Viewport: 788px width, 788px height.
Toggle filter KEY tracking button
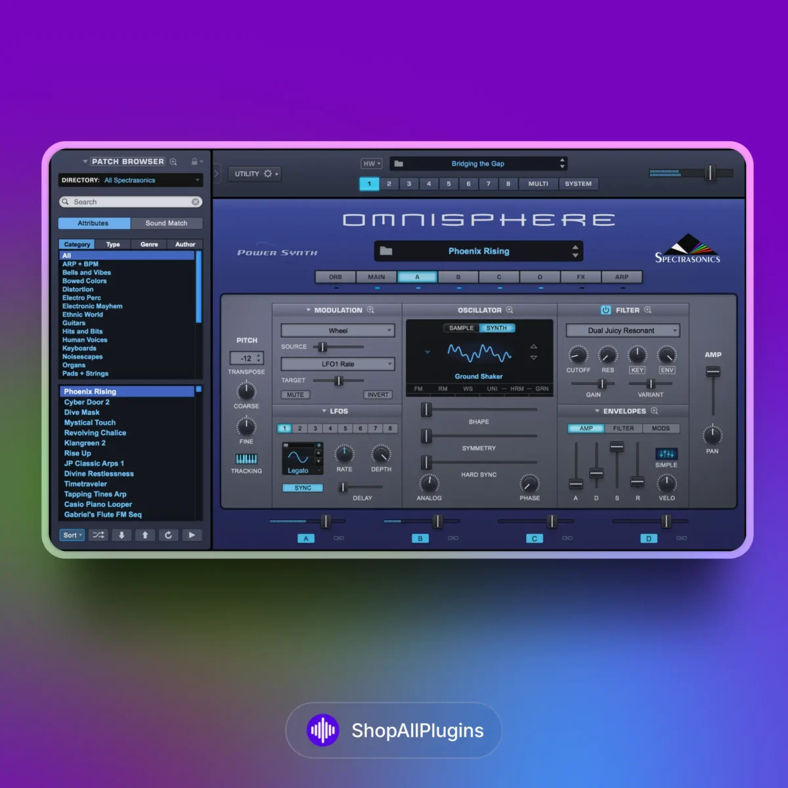[x=637, y=370]
